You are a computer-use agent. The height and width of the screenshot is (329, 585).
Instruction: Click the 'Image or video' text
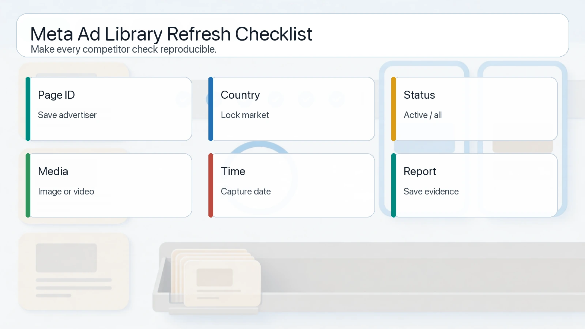point(66,192)
